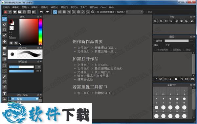Select the Magic Wand tool
The height and width of the screenshot is (124, 197).
(5, 76)
